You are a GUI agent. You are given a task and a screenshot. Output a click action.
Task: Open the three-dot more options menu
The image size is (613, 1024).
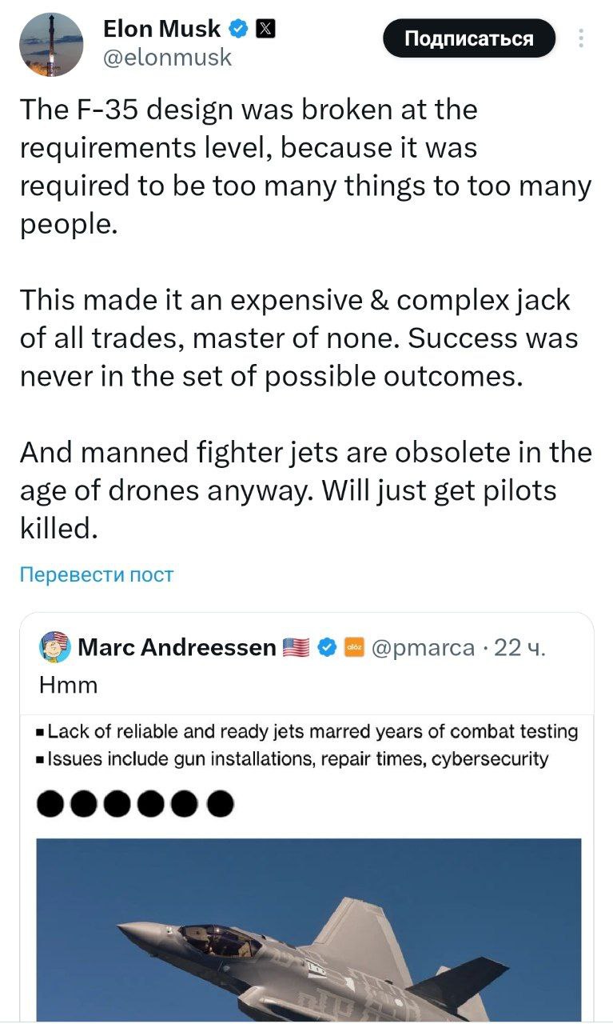581,38
